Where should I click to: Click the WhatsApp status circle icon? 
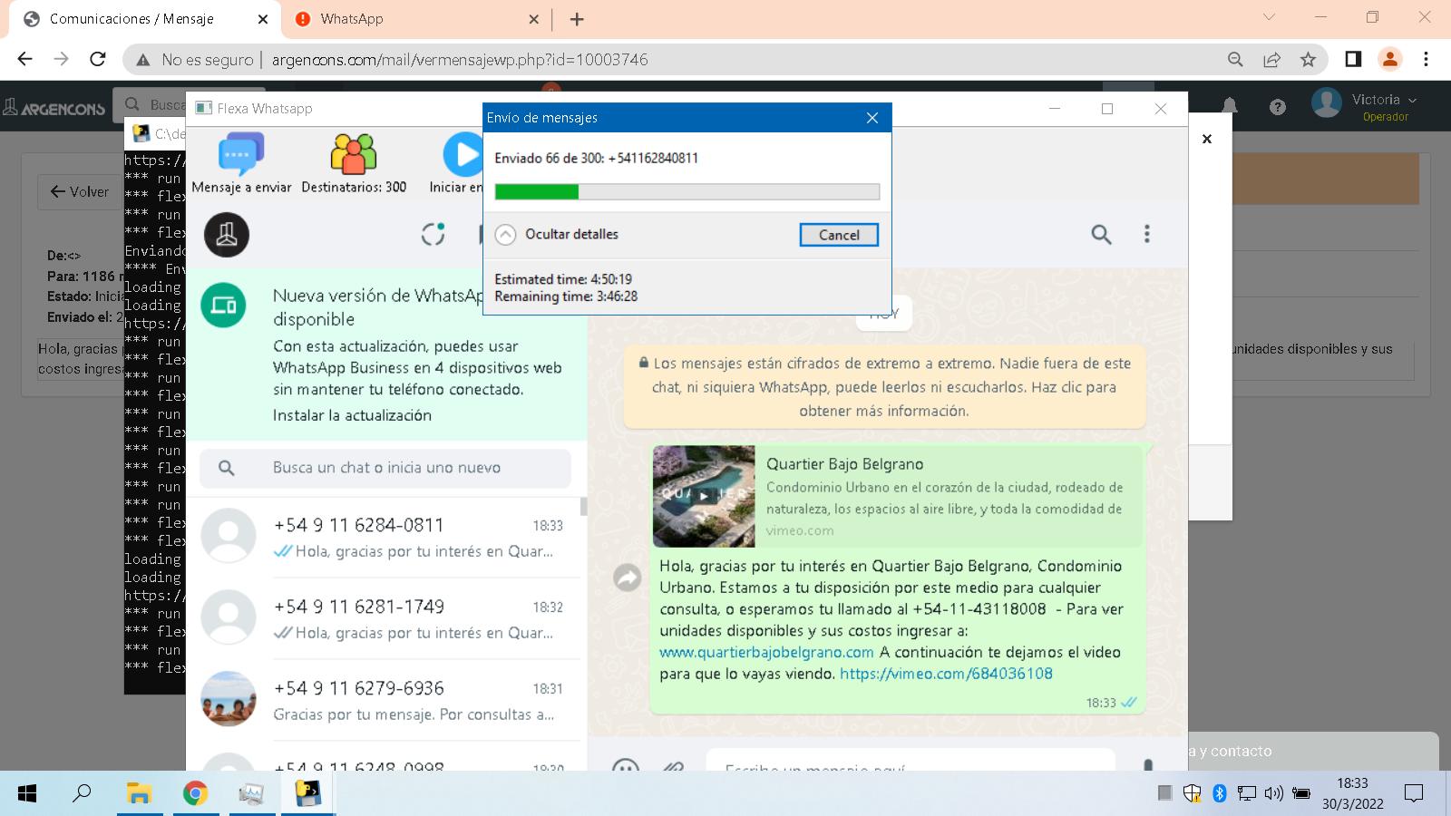click(x=433, y=234)
